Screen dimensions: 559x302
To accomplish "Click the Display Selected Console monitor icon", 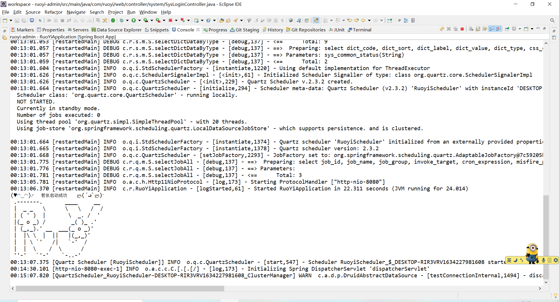I will click(514, 29).
